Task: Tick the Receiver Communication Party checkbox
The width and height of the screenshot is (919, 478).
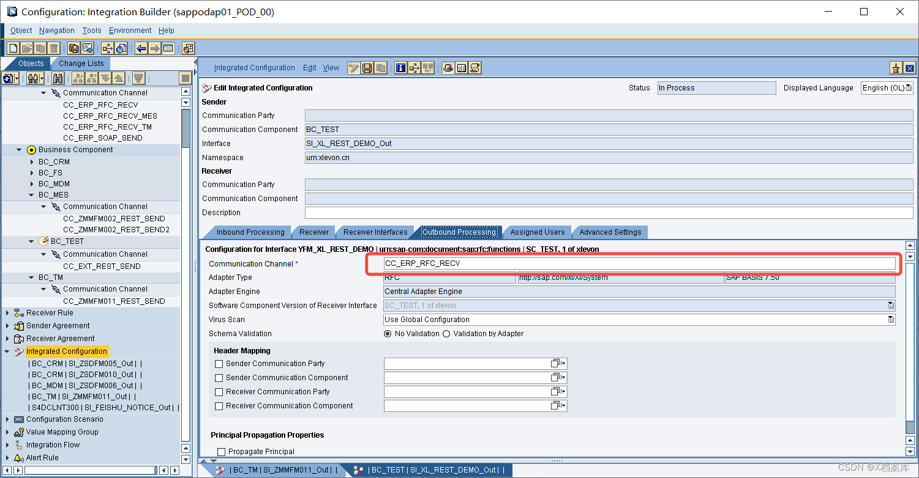Action: tap(219, 392)
